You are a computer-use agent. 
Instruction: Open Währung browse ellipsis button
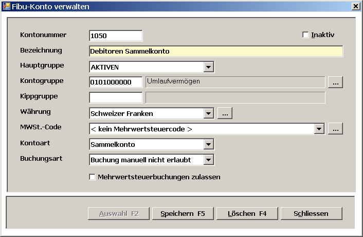point(225,113)
